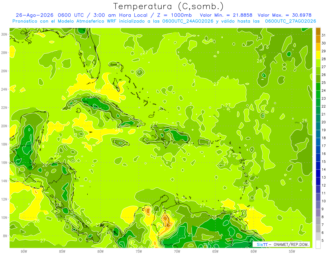Click the blue legend swatch between 15 and 16

318,158
